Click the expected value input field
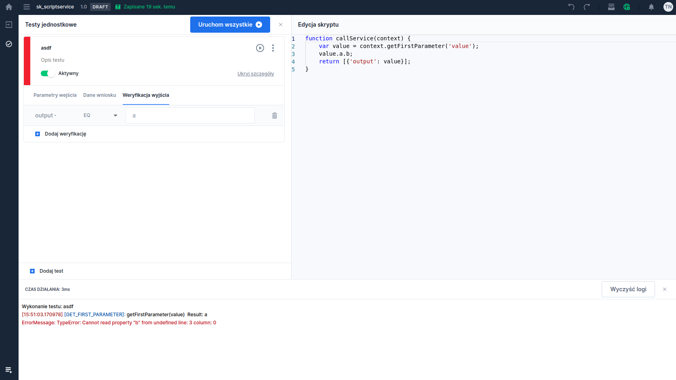The width and height of the screenshot is (676, 380). [x=190, y=115]
